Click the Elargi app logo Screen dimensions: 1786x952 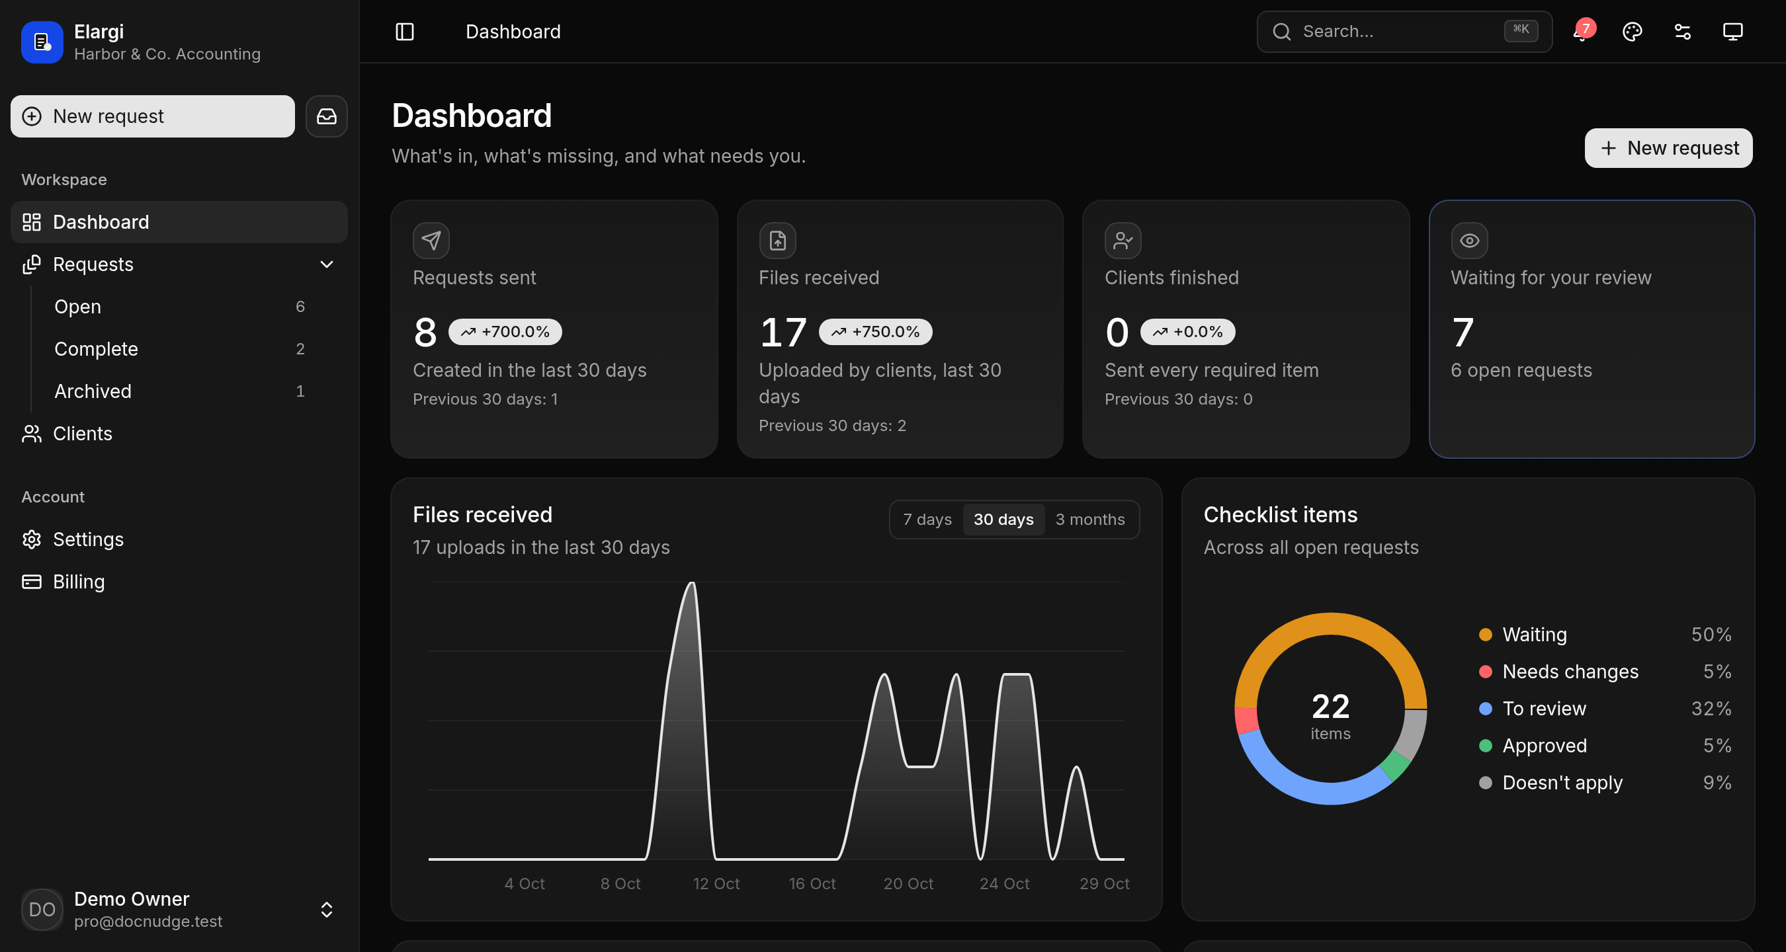coord(42,42)
